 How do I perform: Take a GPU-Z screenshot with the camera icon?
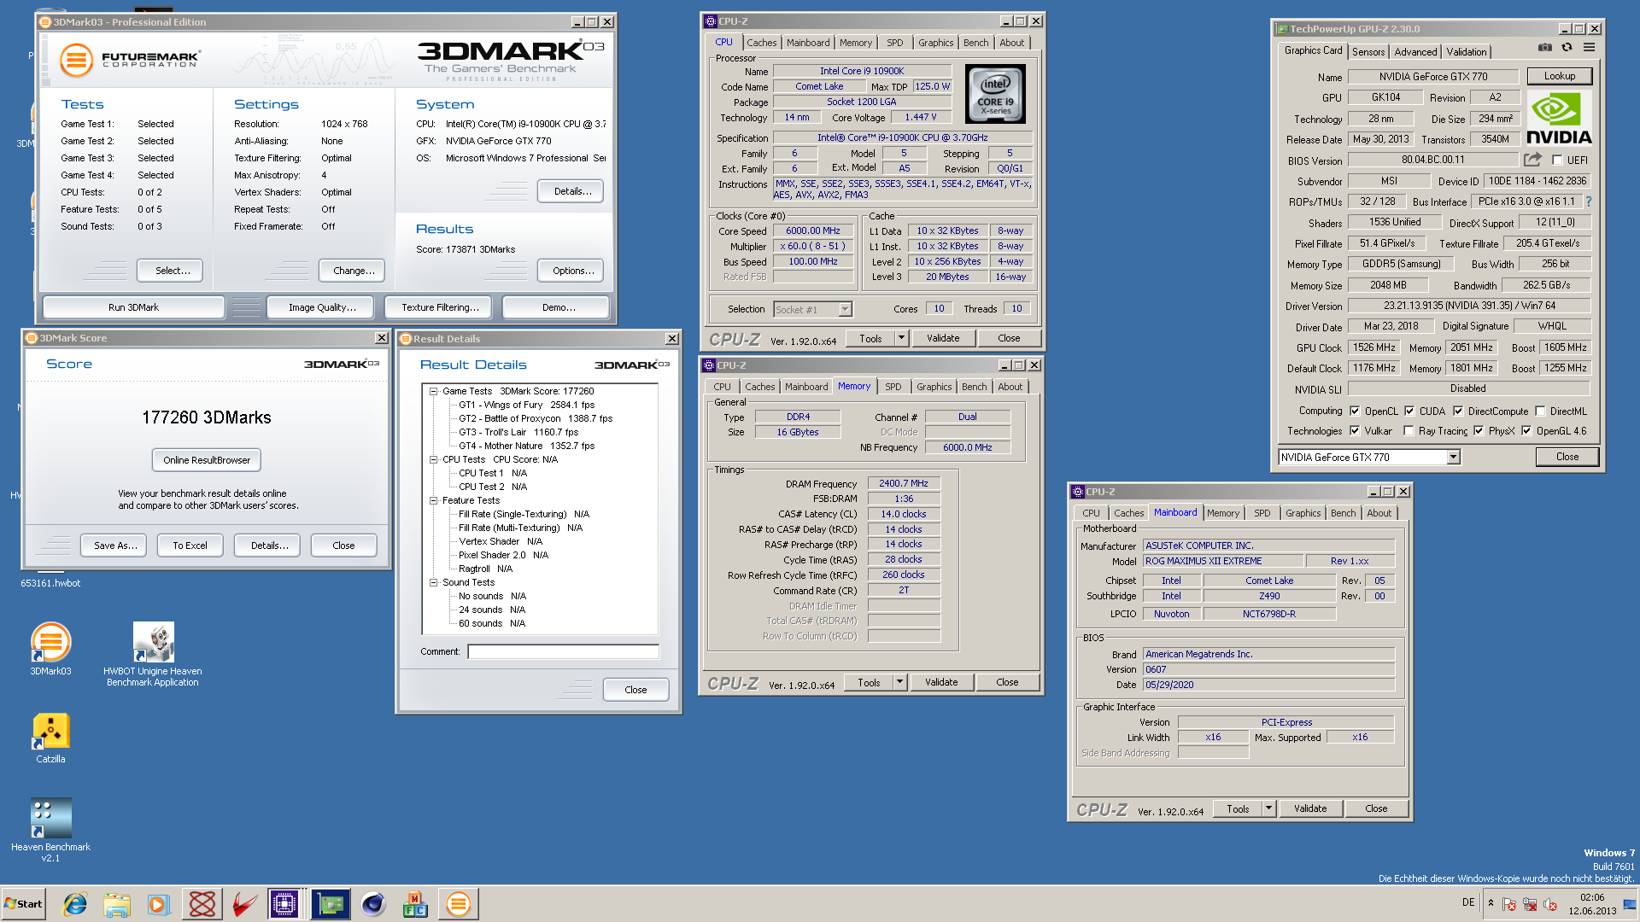pos(1545,48)
